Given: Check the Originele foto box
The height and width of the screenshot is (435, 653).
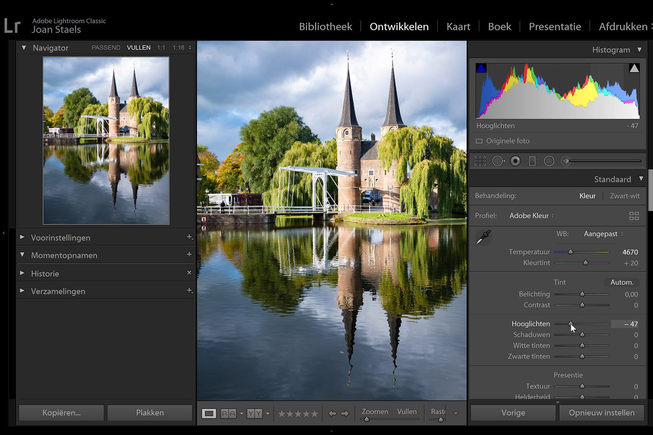Looking at the screenshot, I should [x=479, y=141].
